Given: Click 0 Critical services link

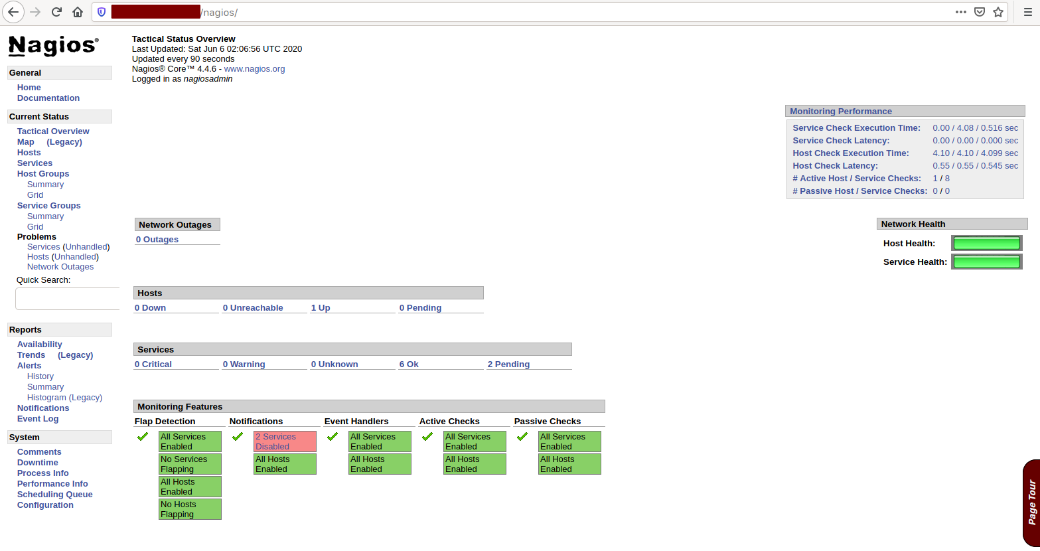Looking at the screenshot, I should [153, 364].
